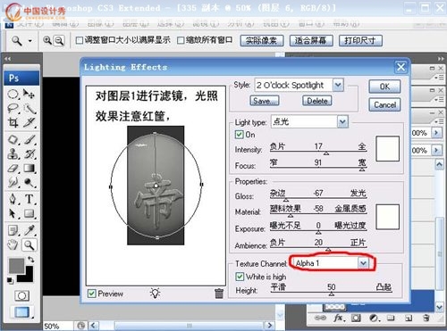Click the foreground gray color swatch
The height and width of the screenshot is (331, 447).
(16, 266)
